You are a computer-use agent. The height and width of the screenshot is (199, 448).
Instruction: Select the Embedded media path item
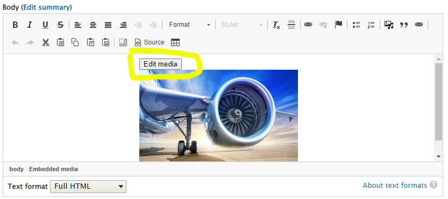point(53,169)
